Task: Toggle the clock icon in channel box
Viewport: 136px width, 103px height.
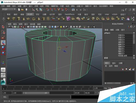Action: [131, 26]
